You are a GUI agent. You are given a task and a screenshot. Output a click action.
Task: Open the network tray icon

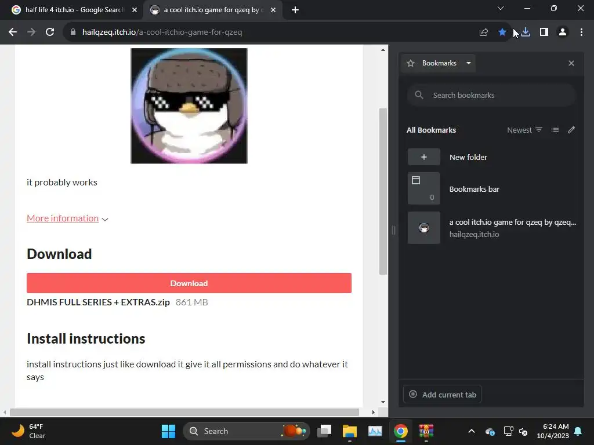(508, 431)
